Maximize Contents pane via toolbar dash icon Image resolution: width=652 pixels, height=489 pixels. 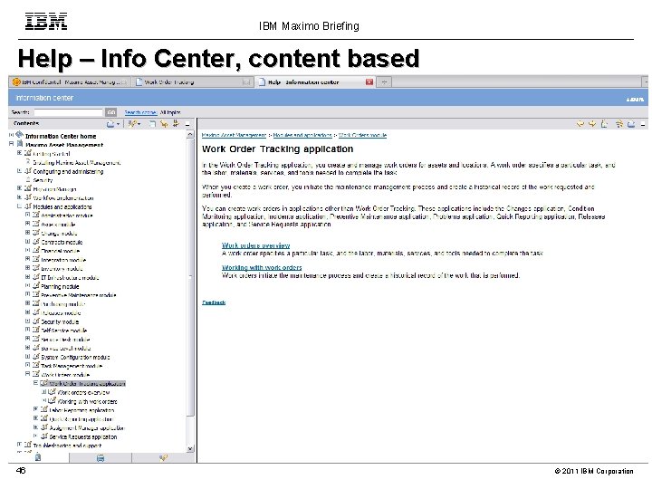click(187, 124)
